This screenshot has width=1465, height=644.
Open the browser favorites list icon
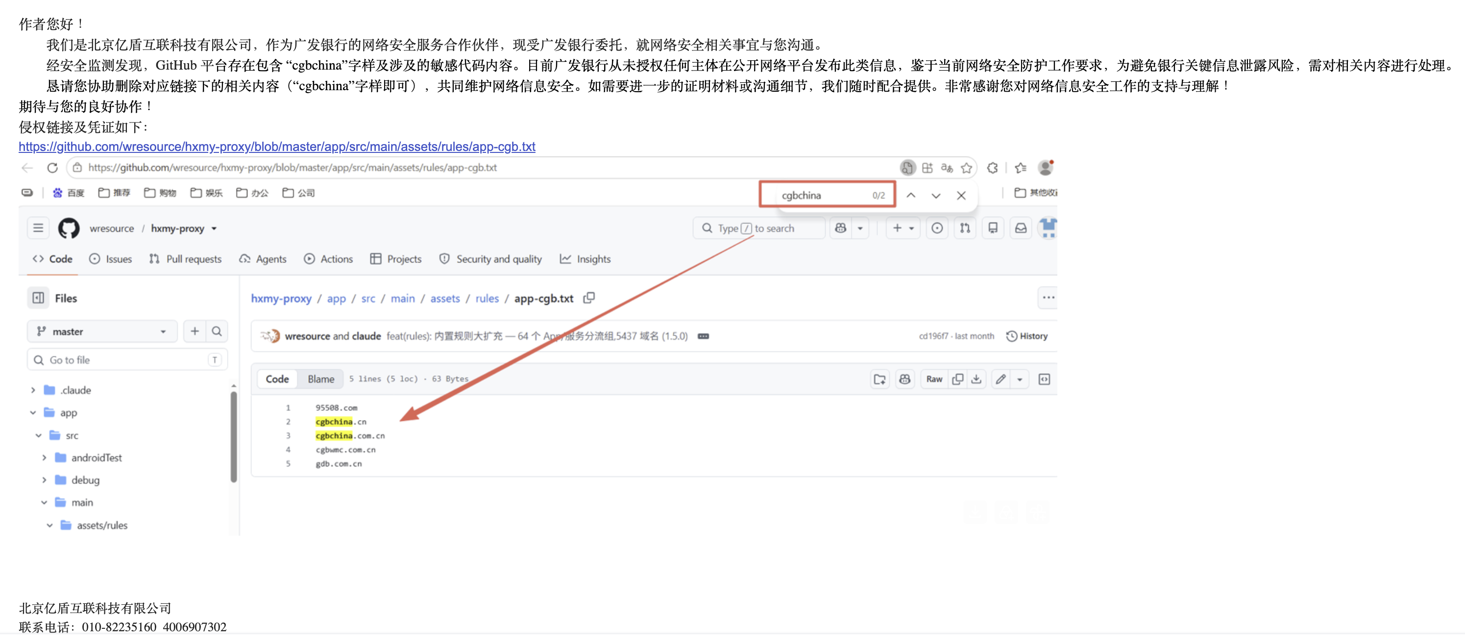1020,168
